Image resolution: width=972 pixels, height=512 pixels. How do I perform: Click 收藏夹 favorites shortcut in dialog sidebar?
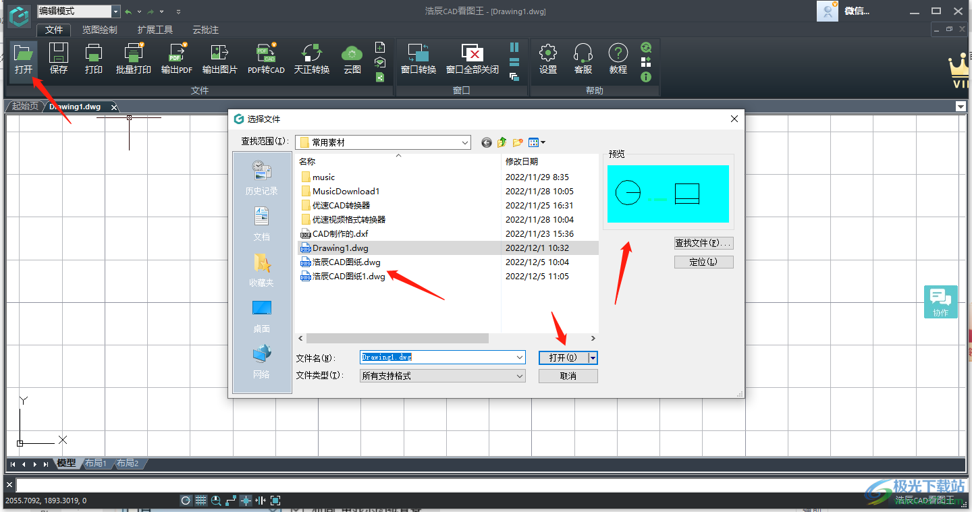(x=261, y=270)
